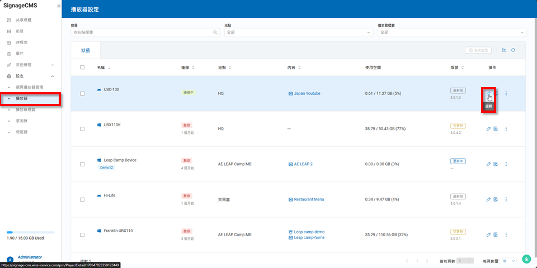The height and width of the screenshot is (268, 537).
Task: Open more options for Franklin UBX110
Action: tap(506, 234)
